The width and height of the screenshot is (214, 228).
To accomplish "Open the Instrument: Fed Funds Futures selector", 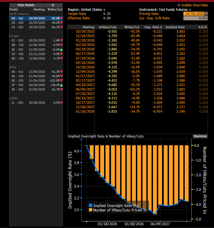I will tap(165, 9).
